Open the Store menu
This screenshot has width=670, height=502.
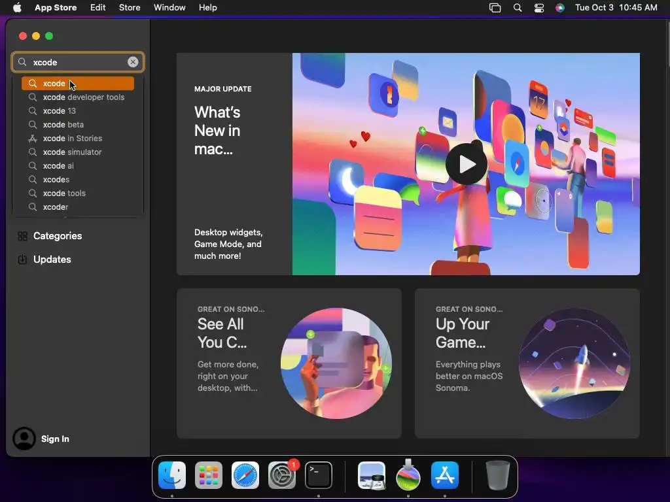point(130,8)
